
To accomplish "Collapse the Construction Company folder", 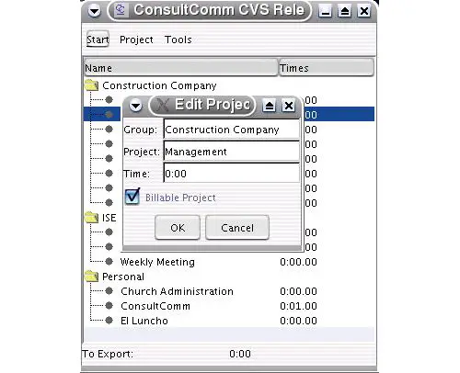I will coord(91,85).
